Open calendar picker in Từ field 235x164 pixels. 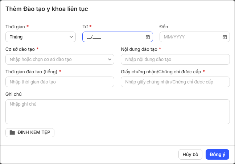(x=148, y=37)
